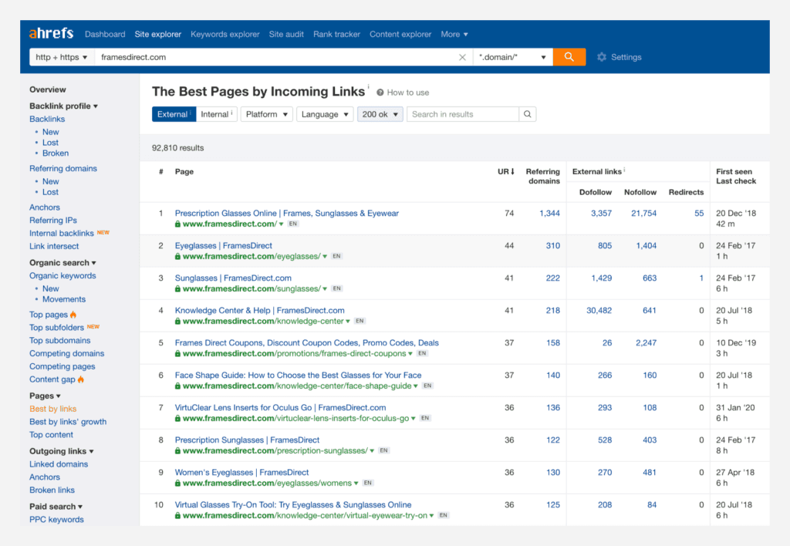This screenshot has width=790, height=546.
Task: Open the Face Shape Guide page link
Action: pos(299,376)
